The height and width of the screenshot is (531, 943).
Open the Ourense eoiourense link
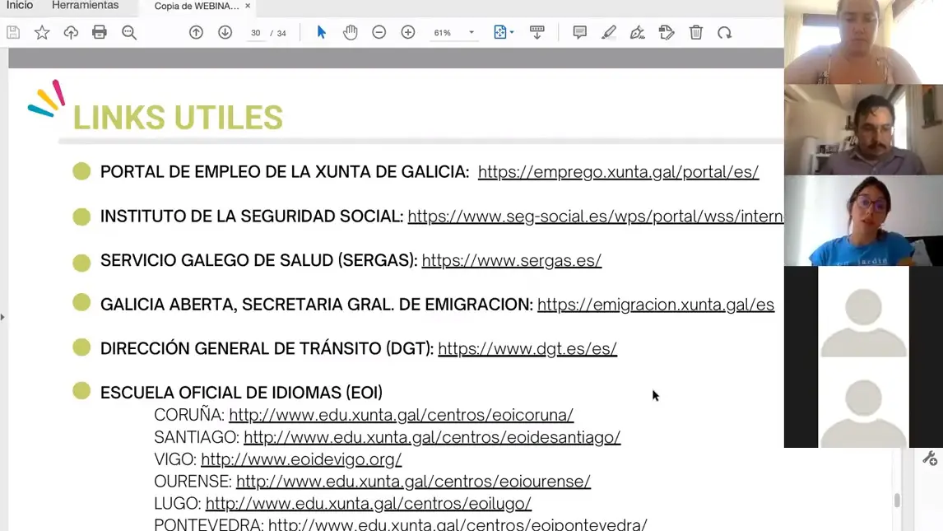tap(413, 482)
